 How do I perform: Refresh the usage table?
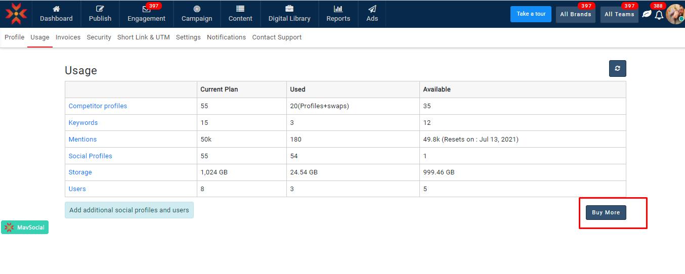point(617,69)
